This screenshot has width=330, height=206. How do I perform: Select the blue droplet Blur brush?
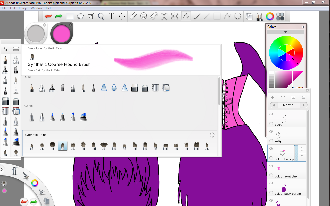[114, 88]
